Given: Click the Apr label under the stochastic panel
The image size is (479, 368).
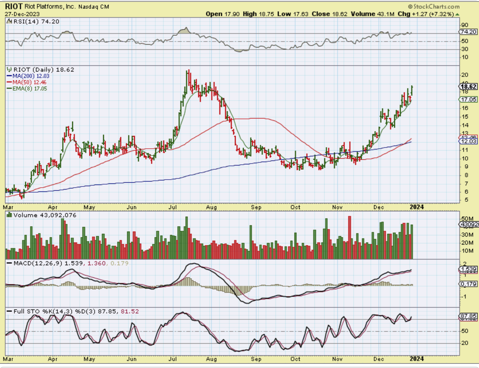Looking at the screenshot, I should (53, 359).
